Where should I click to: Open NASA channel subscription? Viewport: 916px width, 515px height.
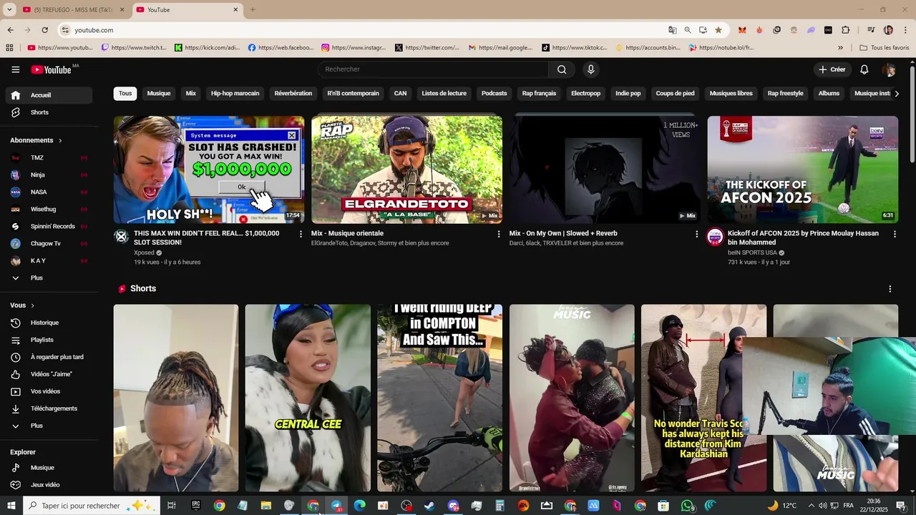pyautogui.click(x=49, y=192)
